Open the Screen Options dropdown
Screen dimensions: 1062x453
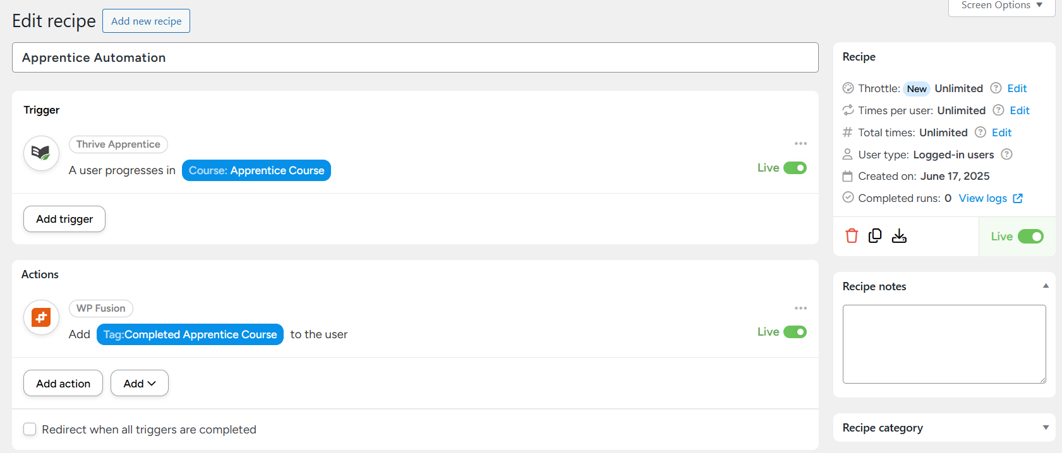click(1001, 6)
